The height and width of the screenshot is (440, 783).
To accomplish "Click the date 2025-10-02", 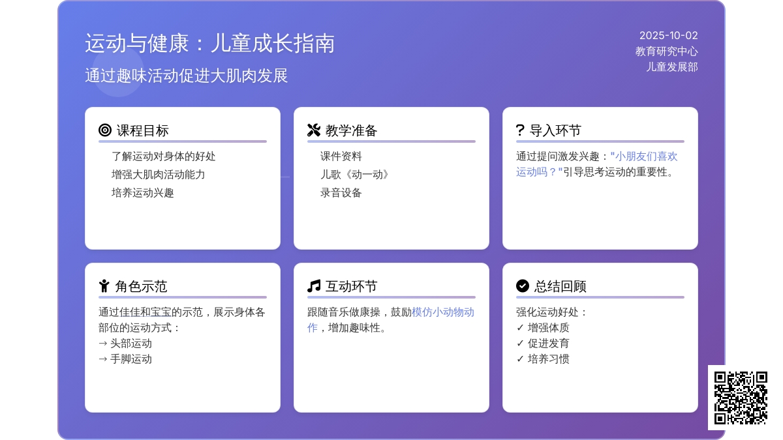I will (x=668, y=36).
